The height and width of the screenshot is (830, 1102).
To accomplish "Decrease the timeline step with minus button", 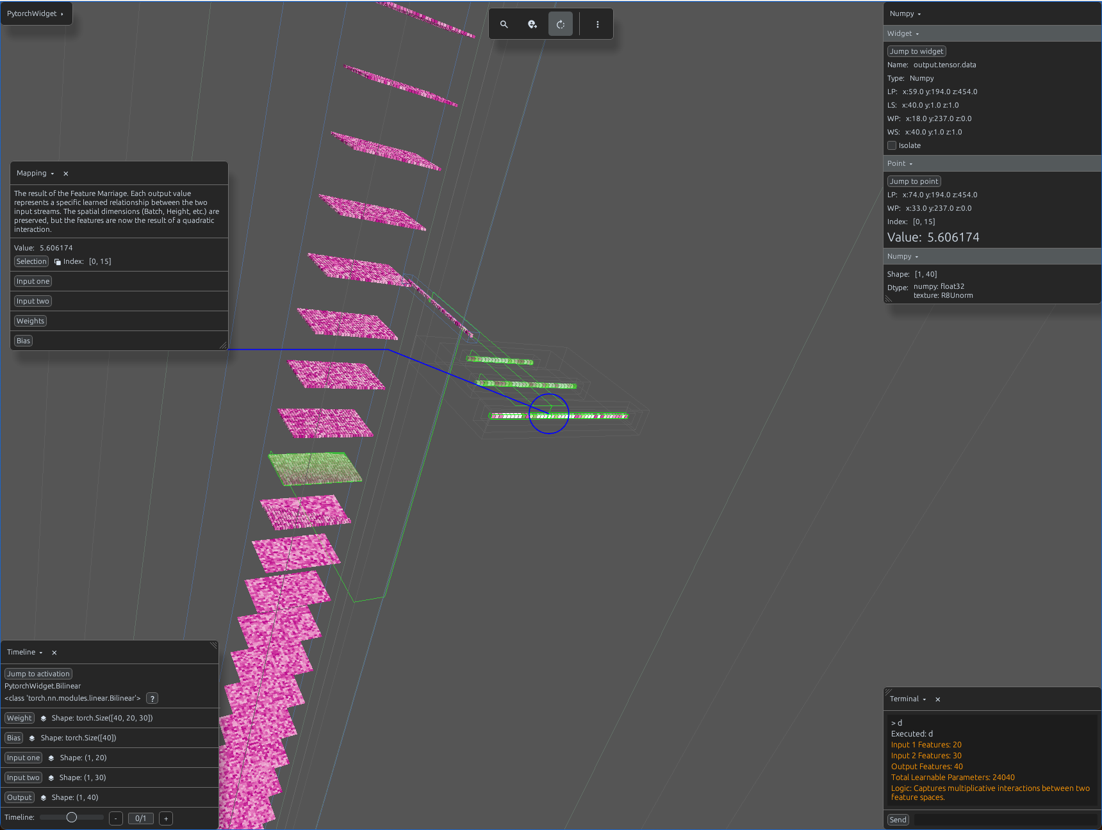I will click(116, 818).
